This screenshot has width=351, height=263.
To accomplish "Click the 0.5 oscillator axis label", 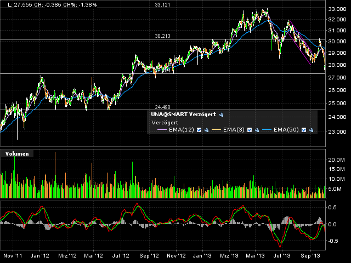I will click(332, 208).
